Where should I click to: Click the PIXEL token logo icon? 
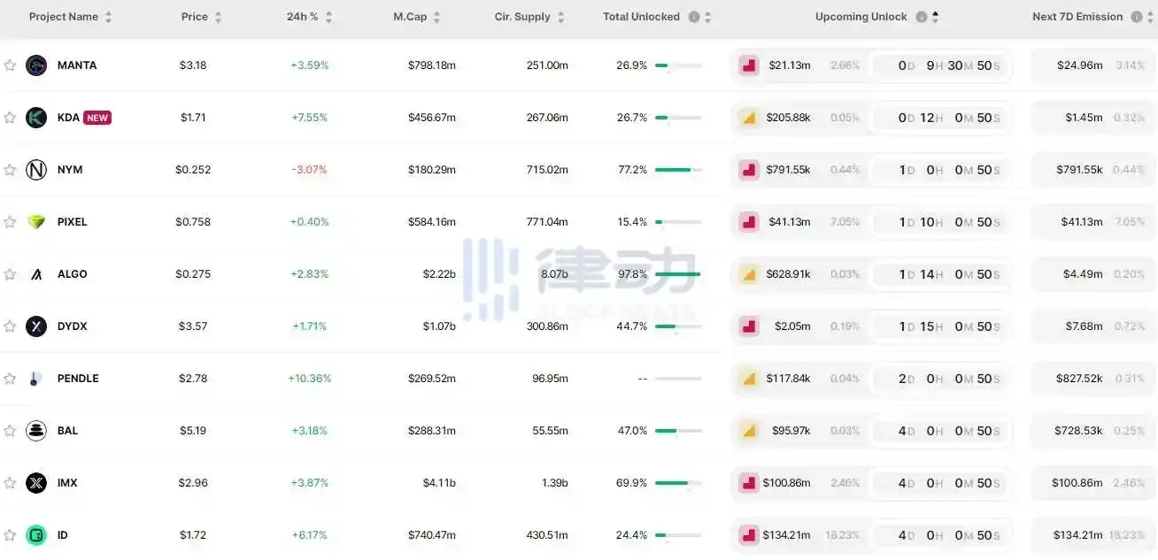tap(36, 222)
